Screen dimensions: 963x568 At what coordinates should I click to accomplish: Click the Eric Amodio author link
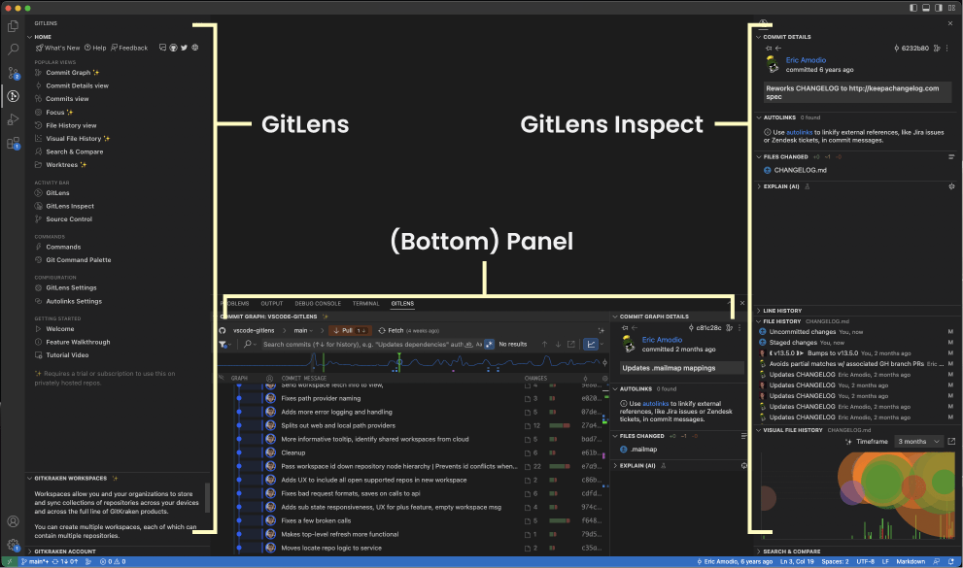pos(806,60)
